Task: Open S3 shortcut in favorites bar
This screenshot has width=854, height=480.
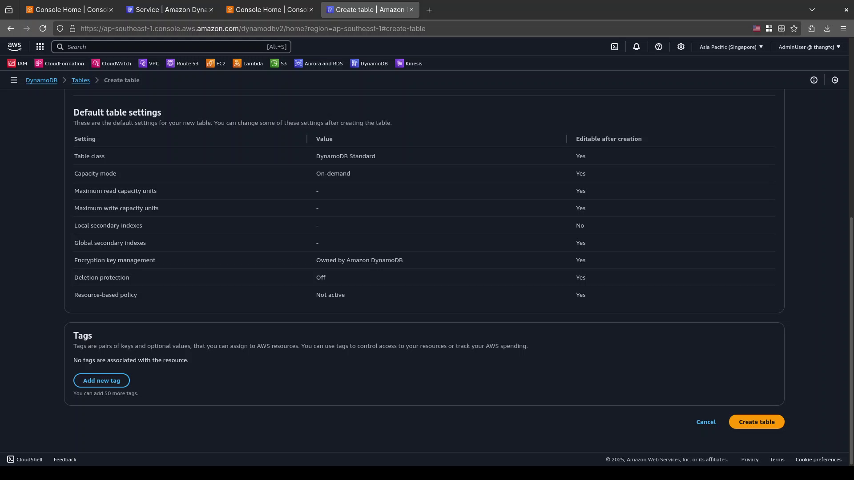Action: coord(278,64)
